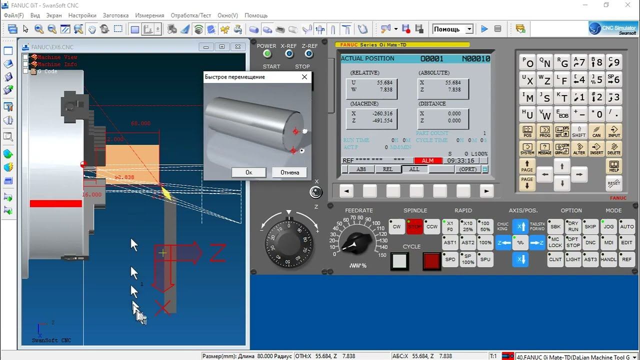The width and height of the screenshot is (640, 360).
Task: Open dropdown arrow next to flag toolbar icon
Action: (395, 29)
